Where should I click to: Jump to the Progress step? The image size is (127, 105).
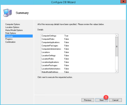pyautogui.click(x=9, y=39)
